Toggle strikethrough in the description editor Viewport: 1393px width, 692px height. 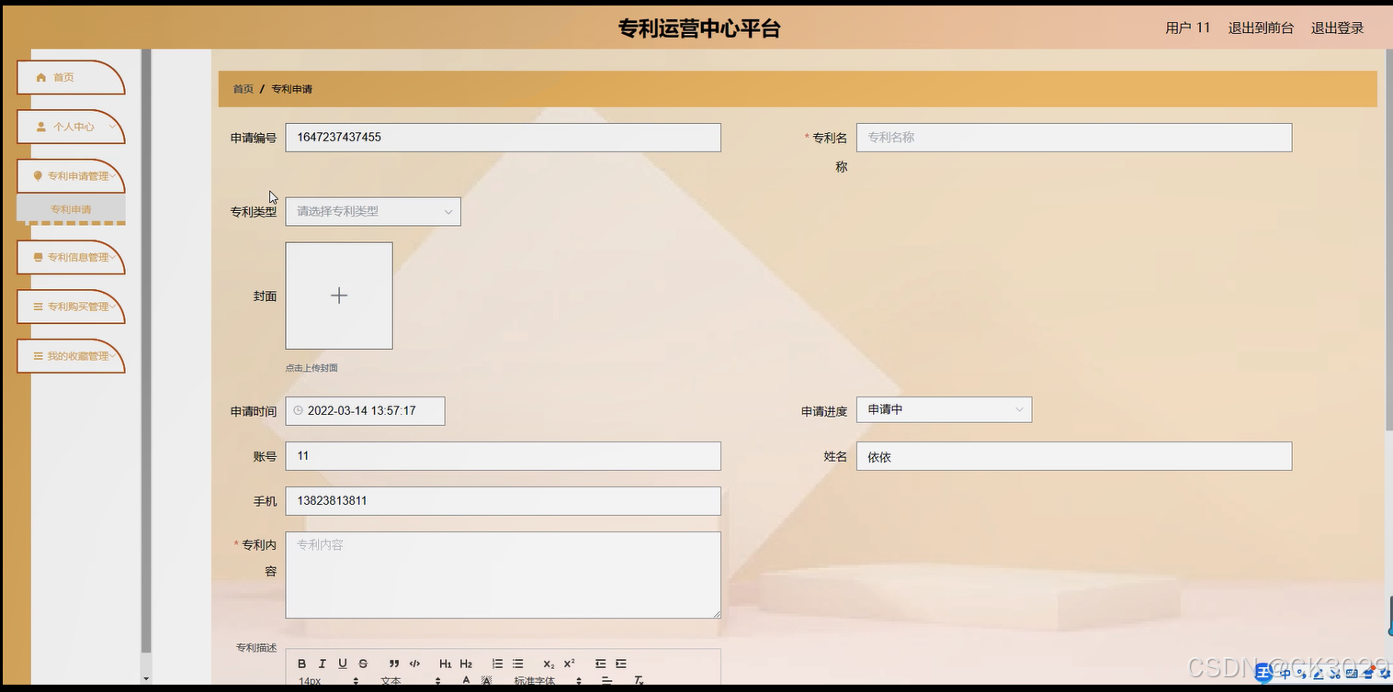tap(363, 664)
